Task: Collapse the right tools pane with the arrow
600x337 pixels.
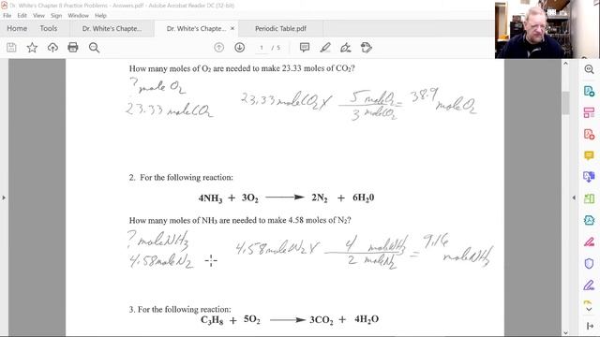Action: [574, 198]
